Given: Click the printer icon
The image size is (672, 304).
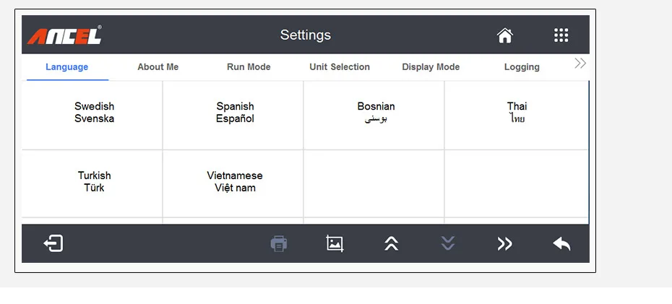Looking at the screenshot, I should (x=278, y=243).
